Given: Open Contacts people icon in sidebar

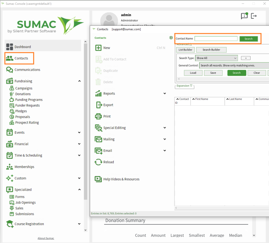Looking at the screenshot, I should click(x=10, y=58).
